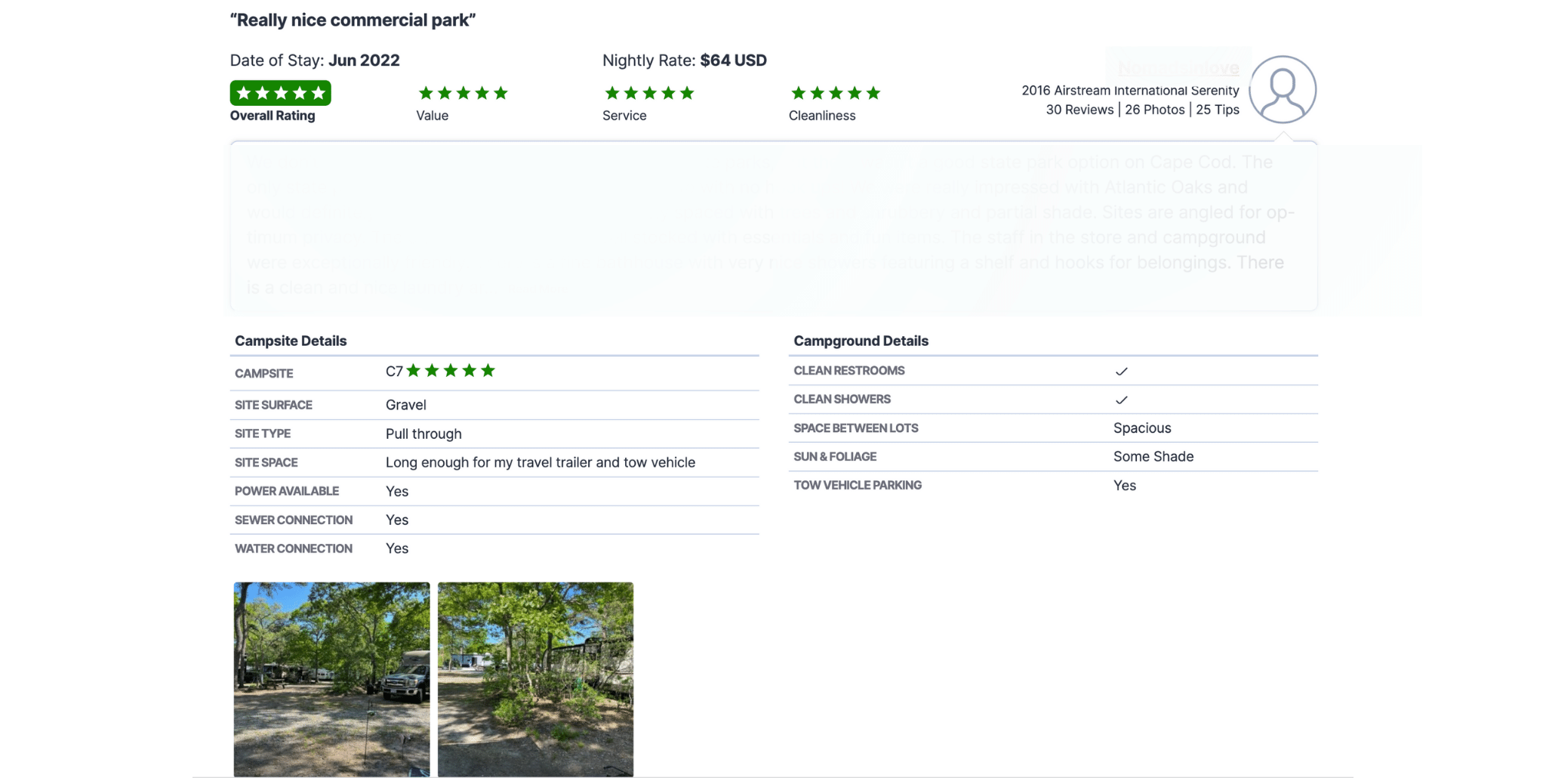Click the Clean Showers checkmark
Screen dimensions: 1546x778
pos(1121,400)
